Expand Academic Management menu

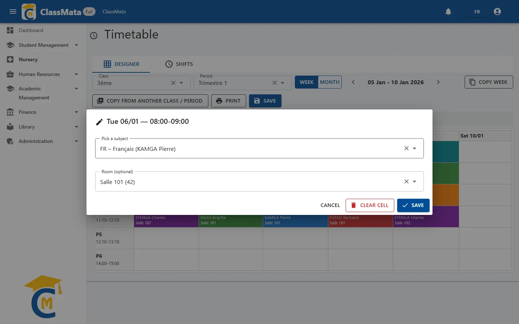(43, 93)
